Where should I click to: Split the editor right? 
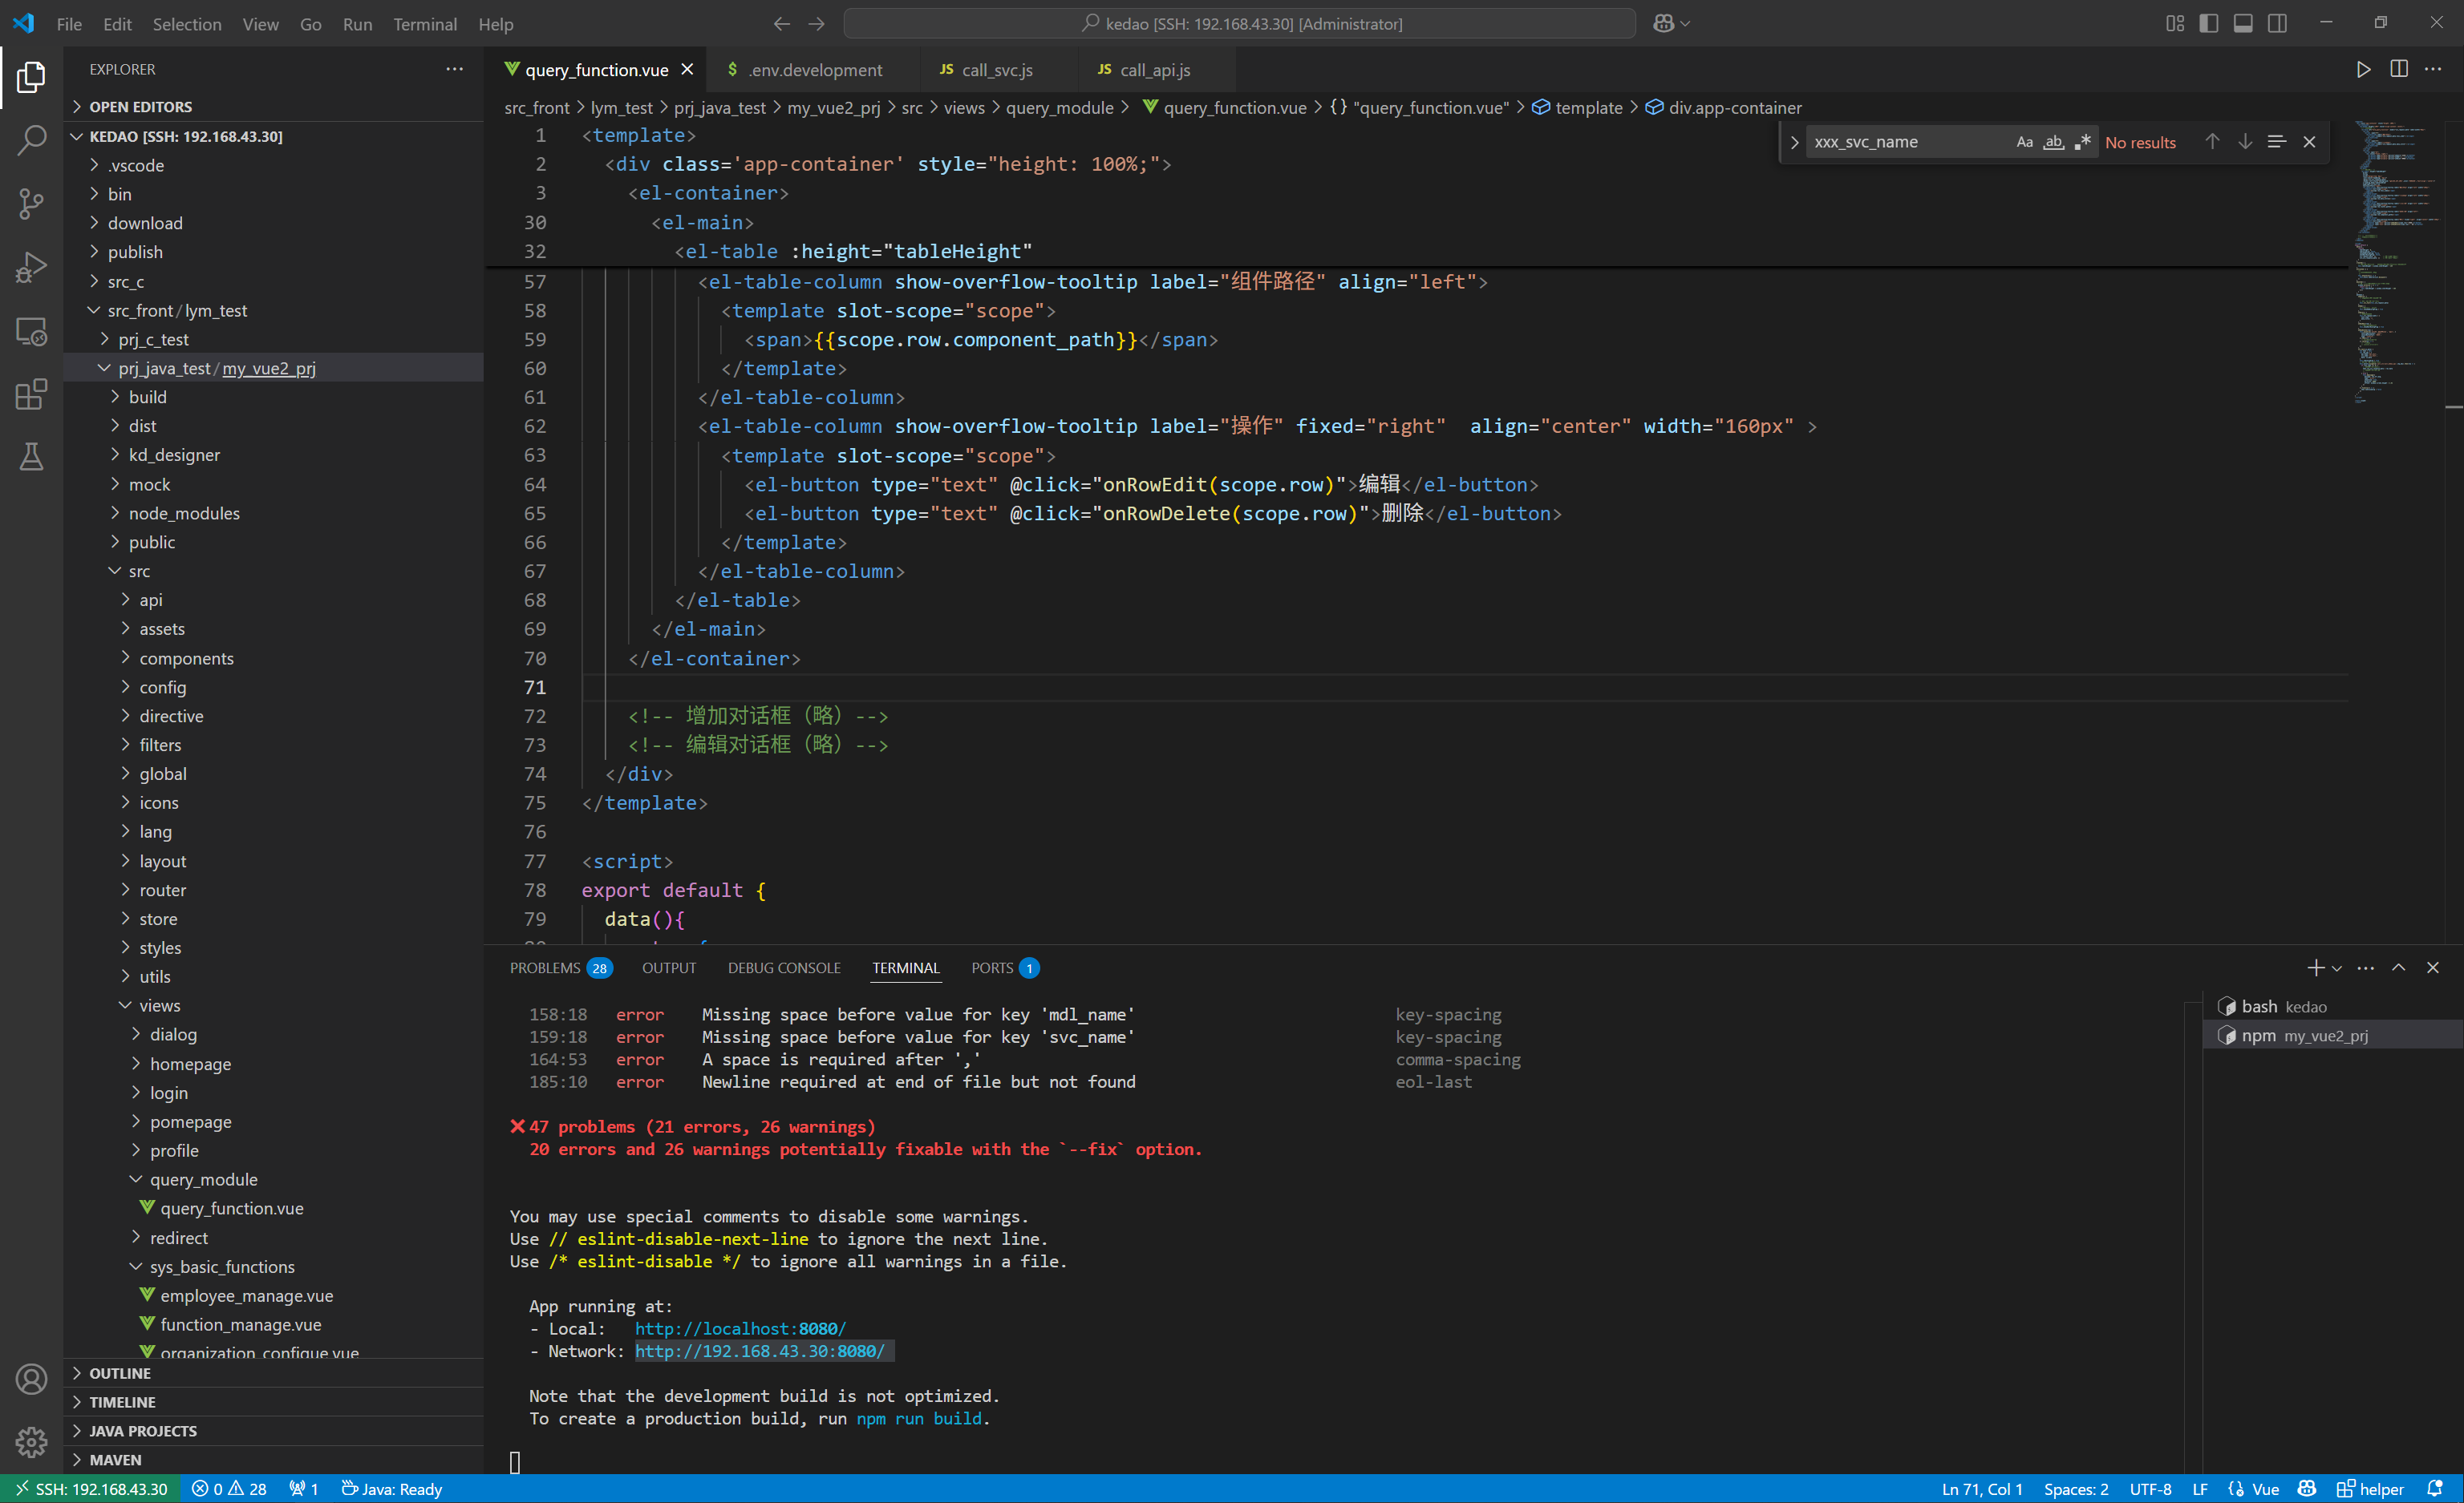2398,69
